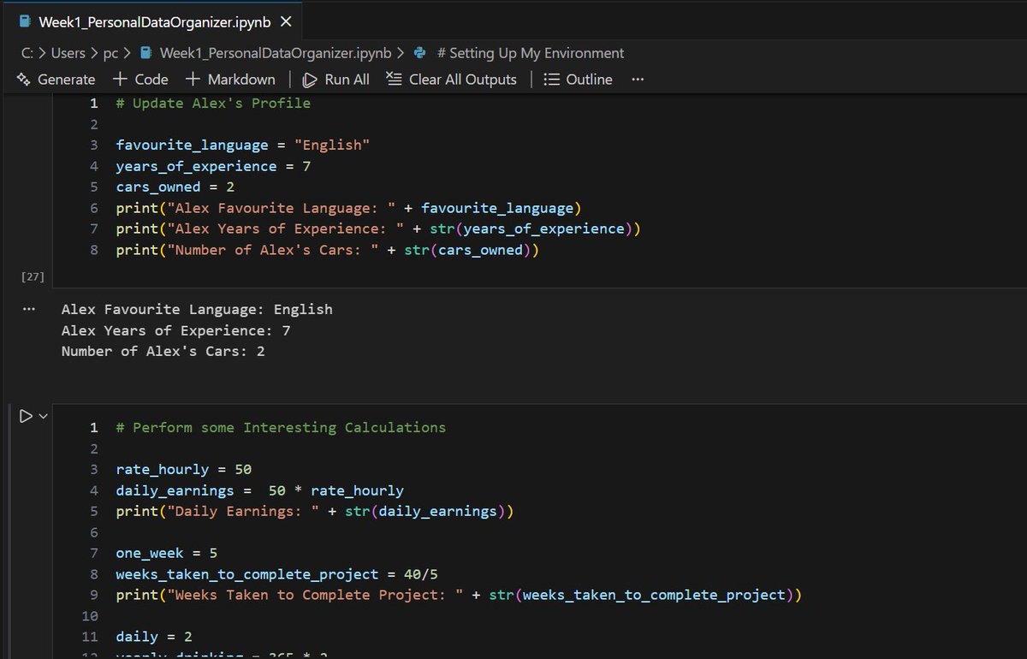
Task: Click the weeks_taken_to_complete_project = 40/5 line
Action: tap(276, 574)
